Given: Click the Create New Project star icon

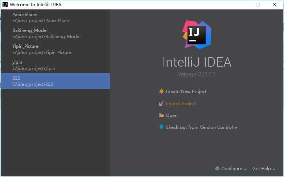Looking at the screenshot, I should [x=161, y=91].
